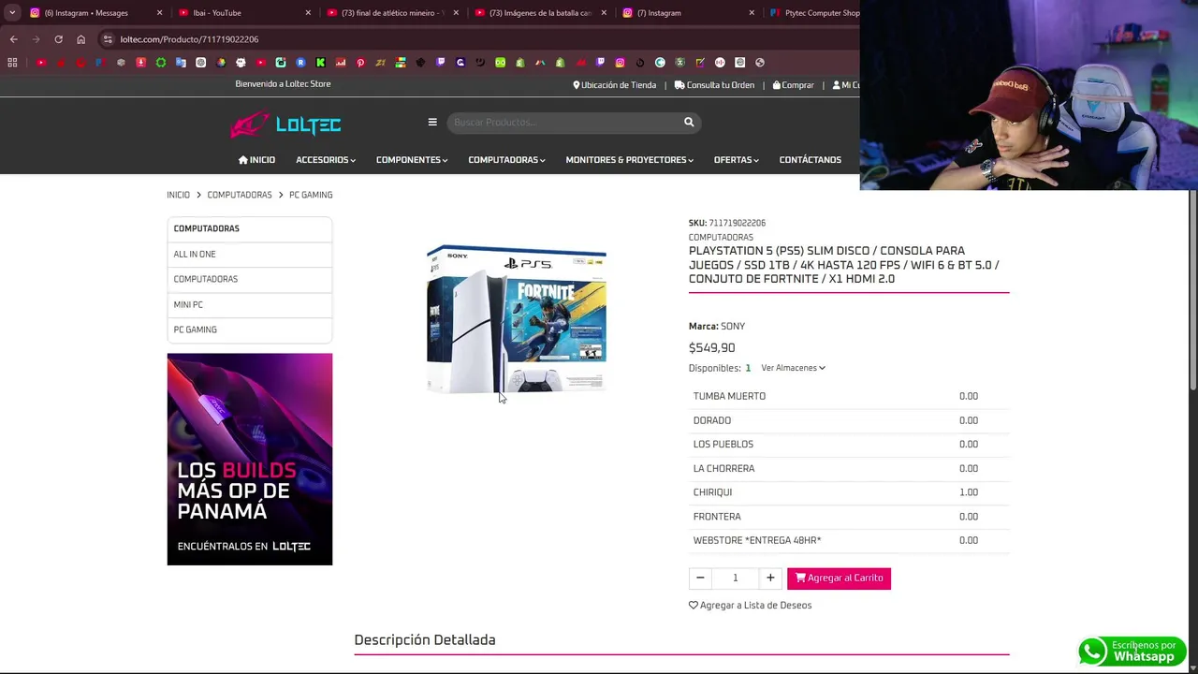Click the browser home icon
Image resolution: width=1198 pixels, height=674 pixels.
pyautogui.click(x=80, y=39)
